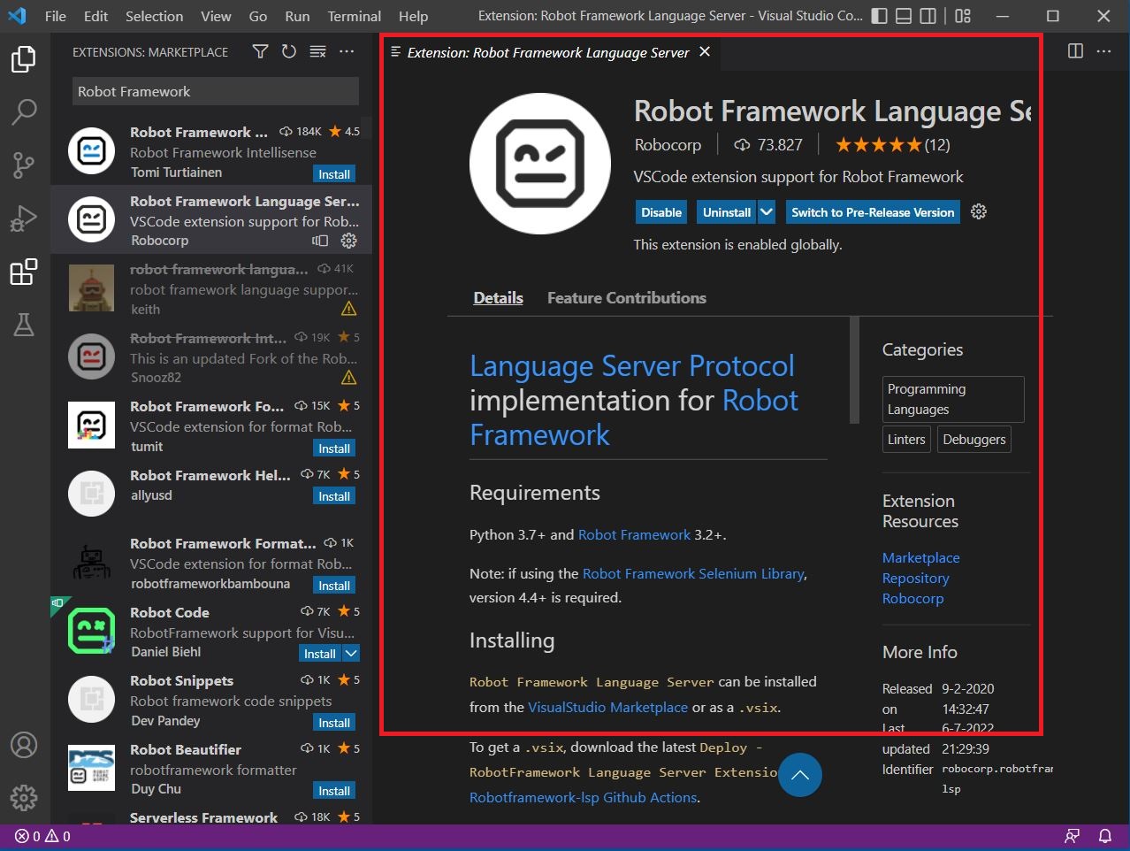Customize layout from title bar icon

(x=963, y=16)
